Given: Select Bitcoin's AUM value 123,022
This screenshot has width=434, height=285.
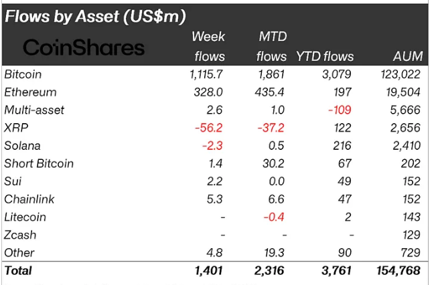Looking at the screenshot, I should pyautogui.click(x=399, y=74).
